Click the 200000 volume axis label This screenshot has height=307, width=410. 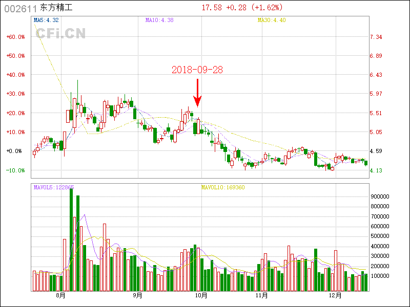point(380,266)
